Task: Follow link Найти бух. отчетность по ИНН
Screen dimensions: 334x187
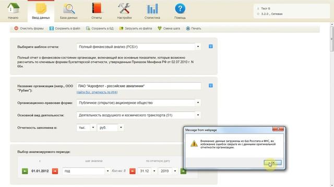Action: tap(97, 92)
